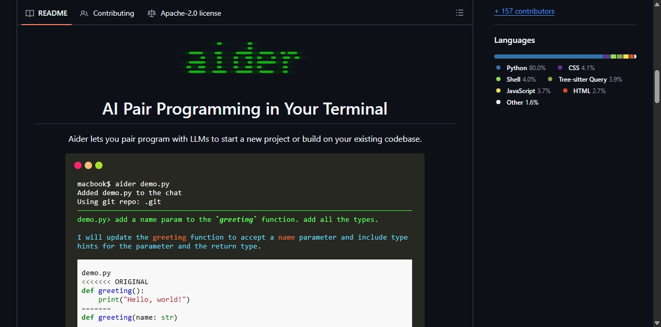Click the yellow JavaScript dot in legend

(498, 91)
